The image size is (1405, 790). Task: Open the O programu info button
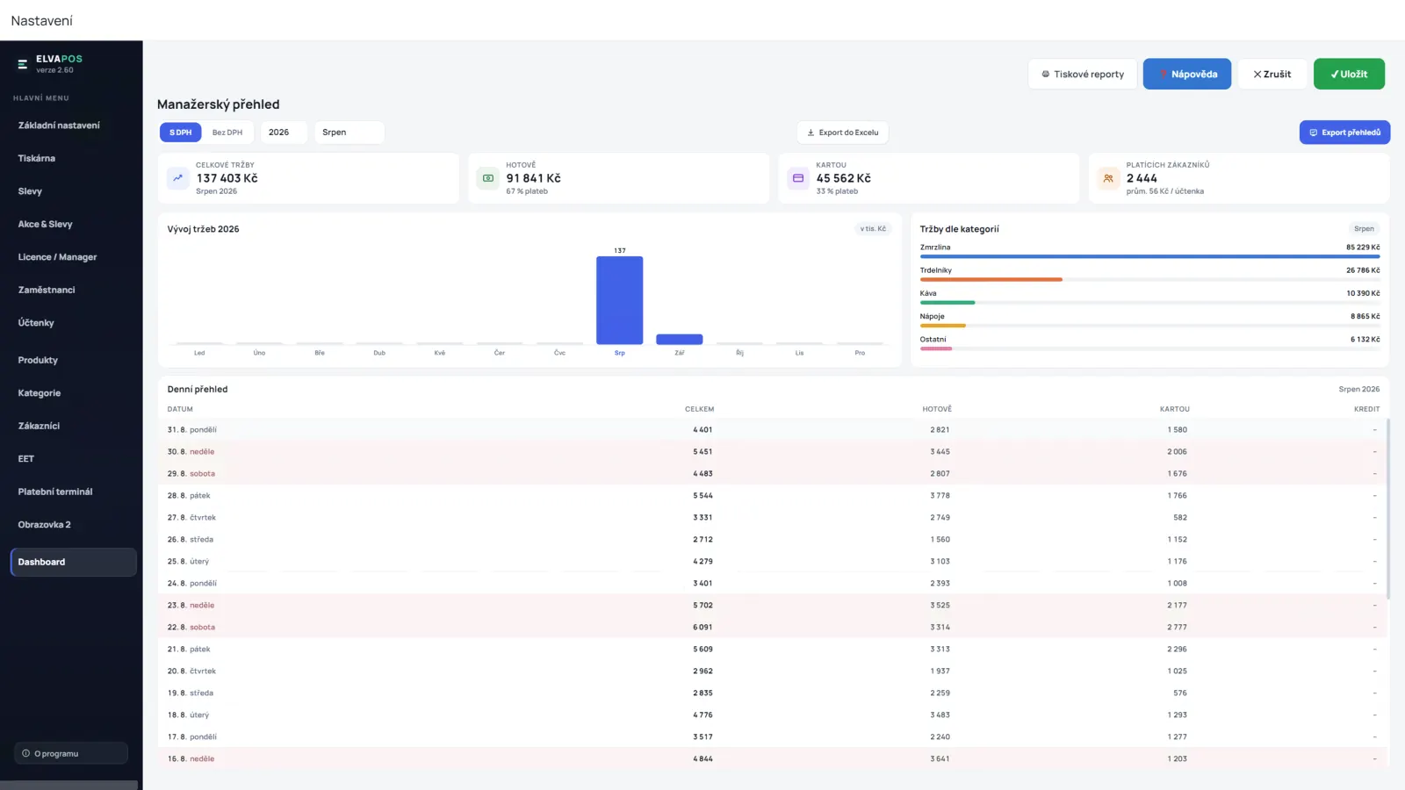(x=71, y=753)
